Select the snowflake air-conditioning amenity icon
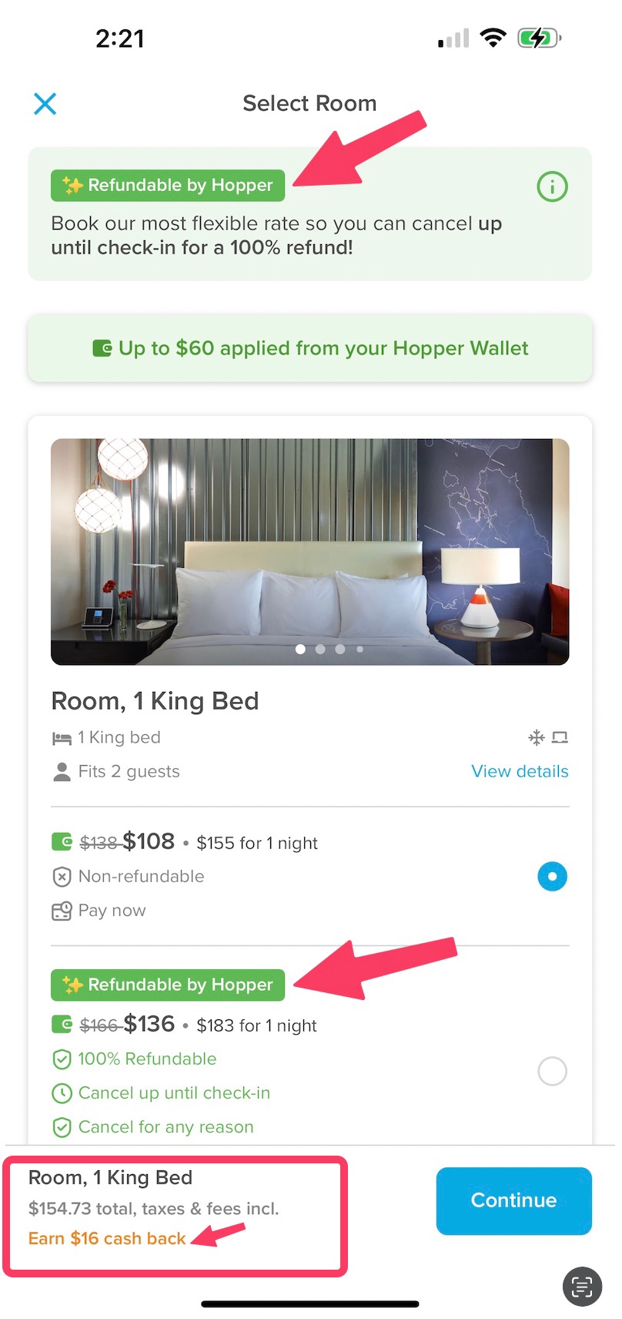This screenshot has height=1319, width=622. [537, 737]
